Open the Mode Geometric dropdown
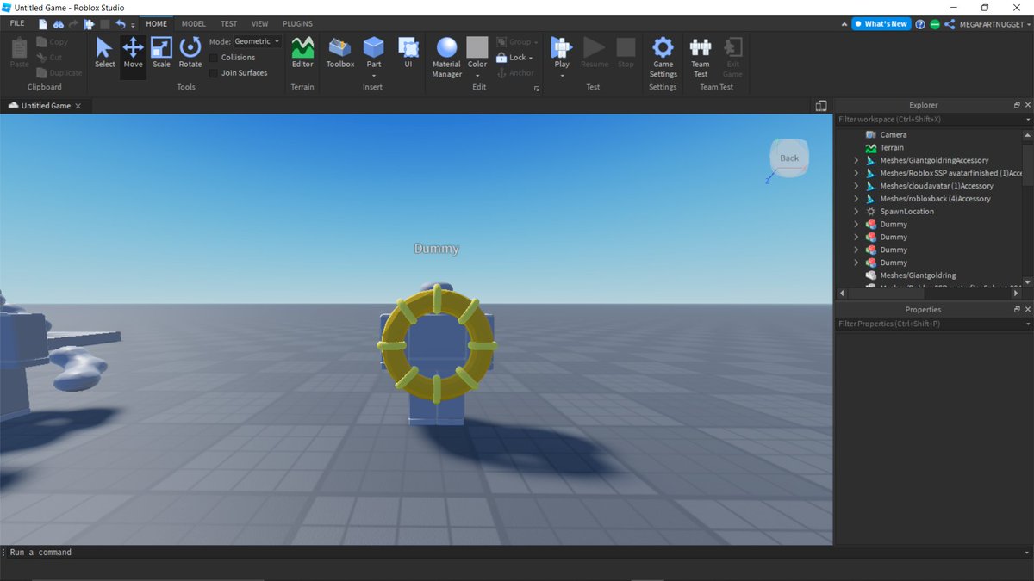 point(257,41)
